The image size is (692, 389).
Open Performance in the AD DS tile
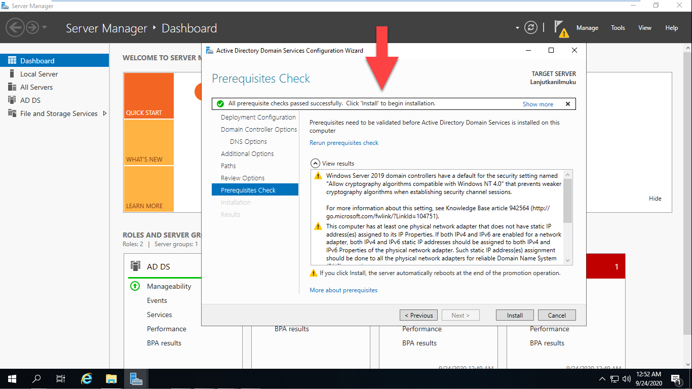(x=167, y=329)
